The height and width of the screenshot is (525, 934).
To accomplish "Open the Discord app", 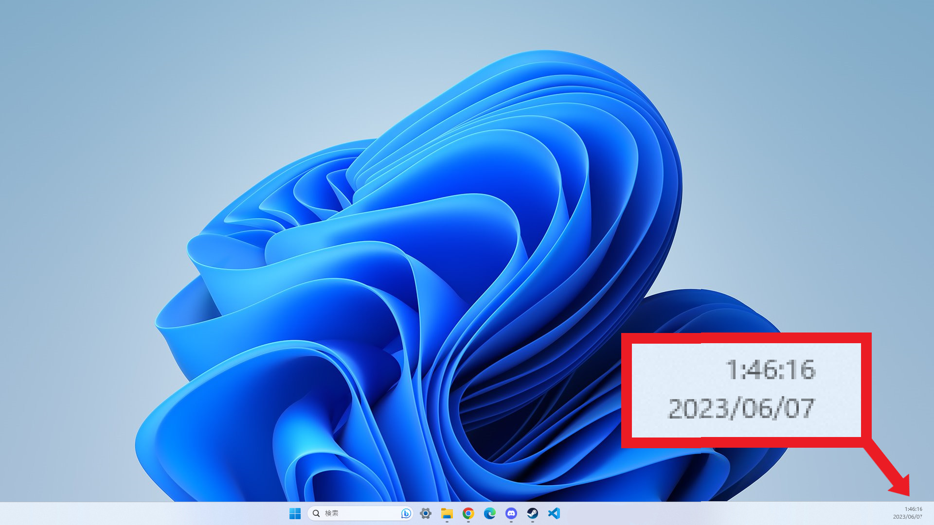I will [x=511, y=513].
